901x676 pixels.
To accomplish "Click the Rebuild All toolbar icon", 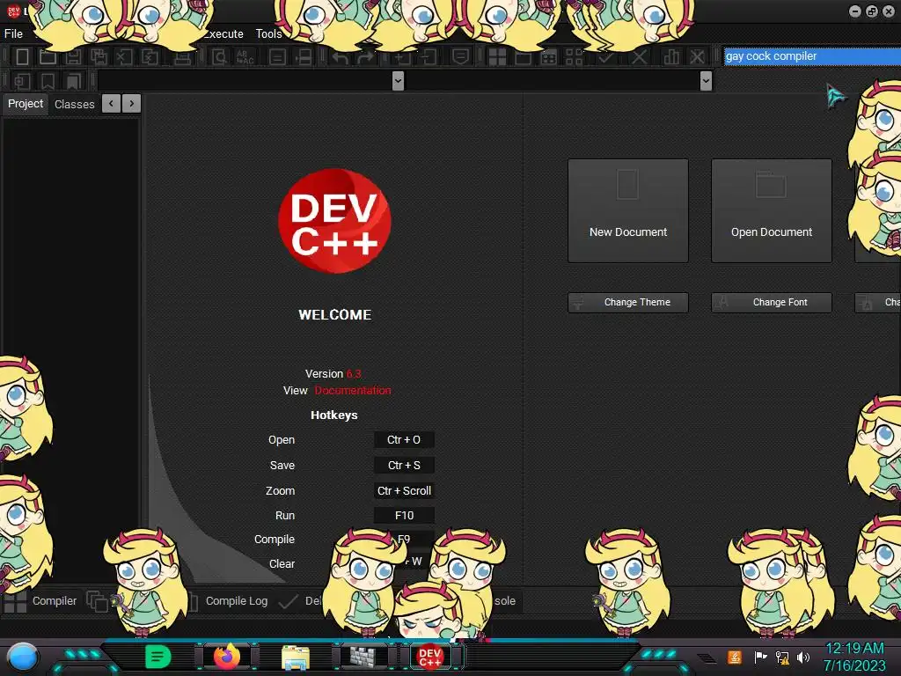I will pyautogui.click(x=574, y=57).
